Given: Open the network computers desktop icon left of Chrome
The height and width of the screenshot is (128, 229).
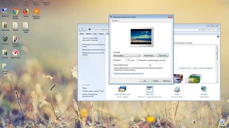Looking at the screenshot, I should (x=5, y=11).
